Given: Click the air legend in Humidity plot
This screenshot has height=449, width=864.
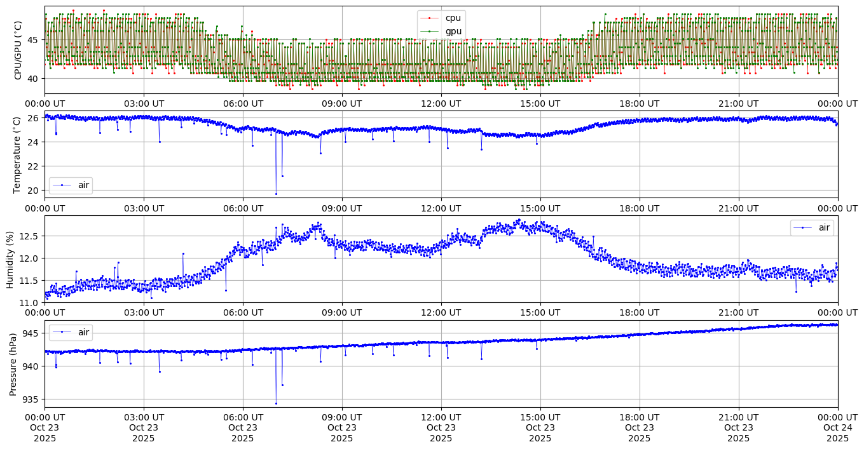Looking at the screenshot, I should tap(812, 227).
